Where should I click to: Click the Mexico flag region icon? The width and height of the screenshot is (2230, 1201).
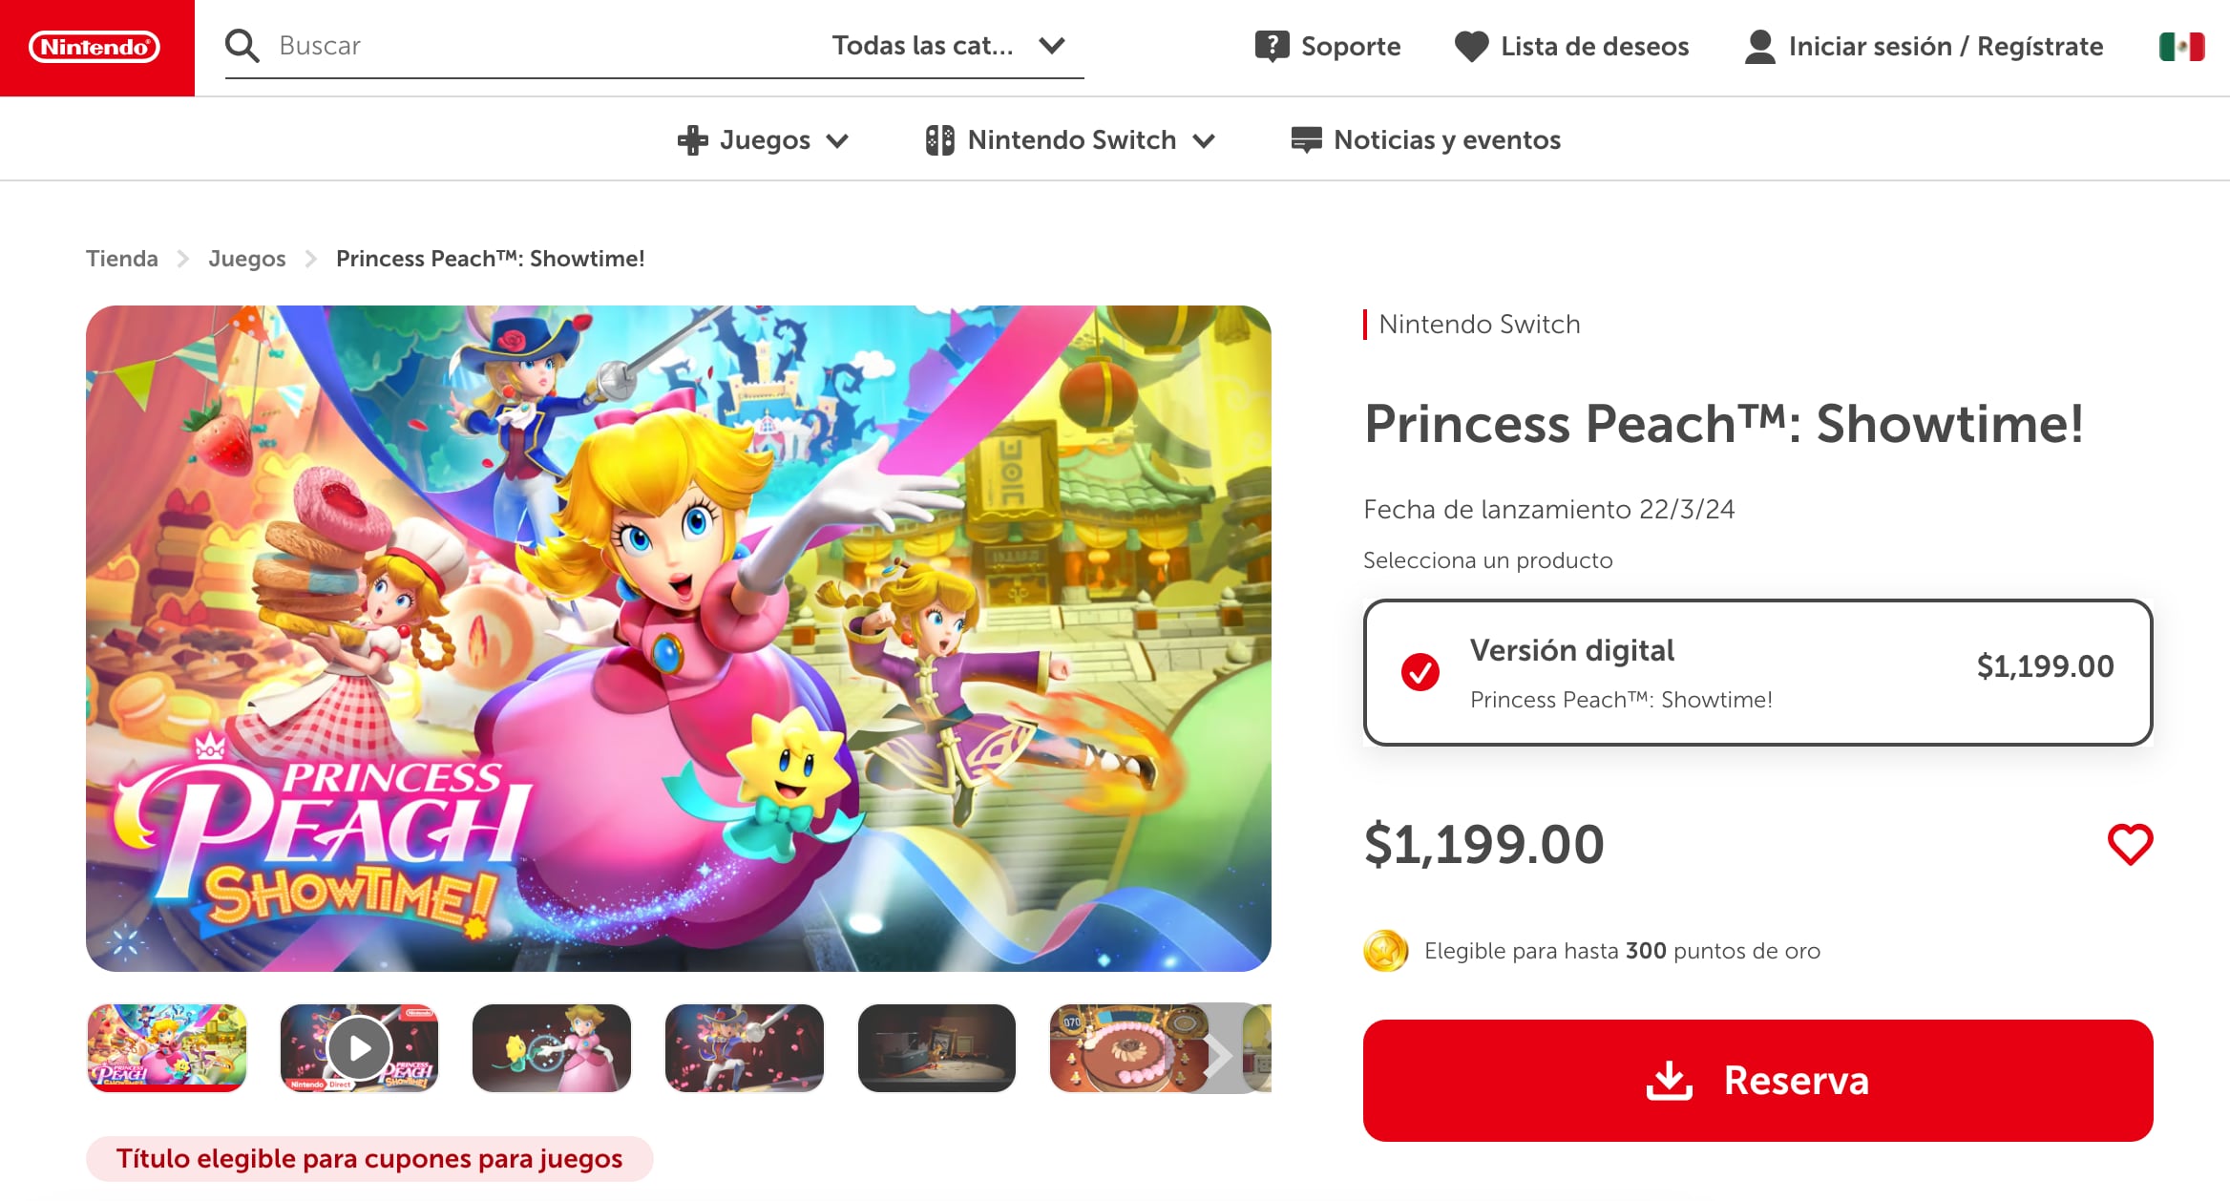point(2181,46)
